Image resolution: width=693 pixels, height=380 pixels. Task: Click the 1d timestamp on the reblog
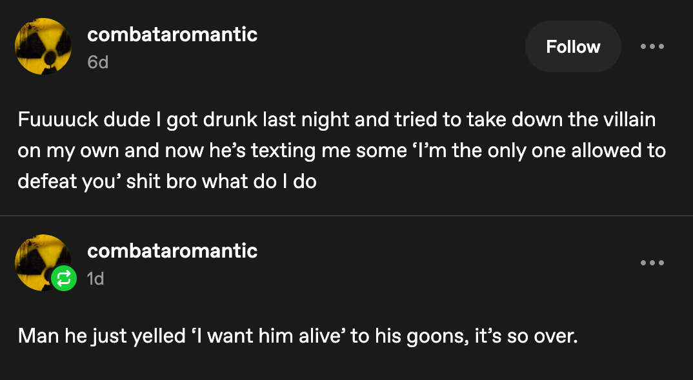click(x=95, y=278)
